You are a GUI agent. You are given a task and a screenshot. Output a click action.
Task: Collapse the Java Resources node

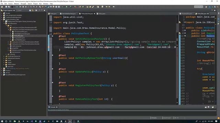[x=4, y=24]
